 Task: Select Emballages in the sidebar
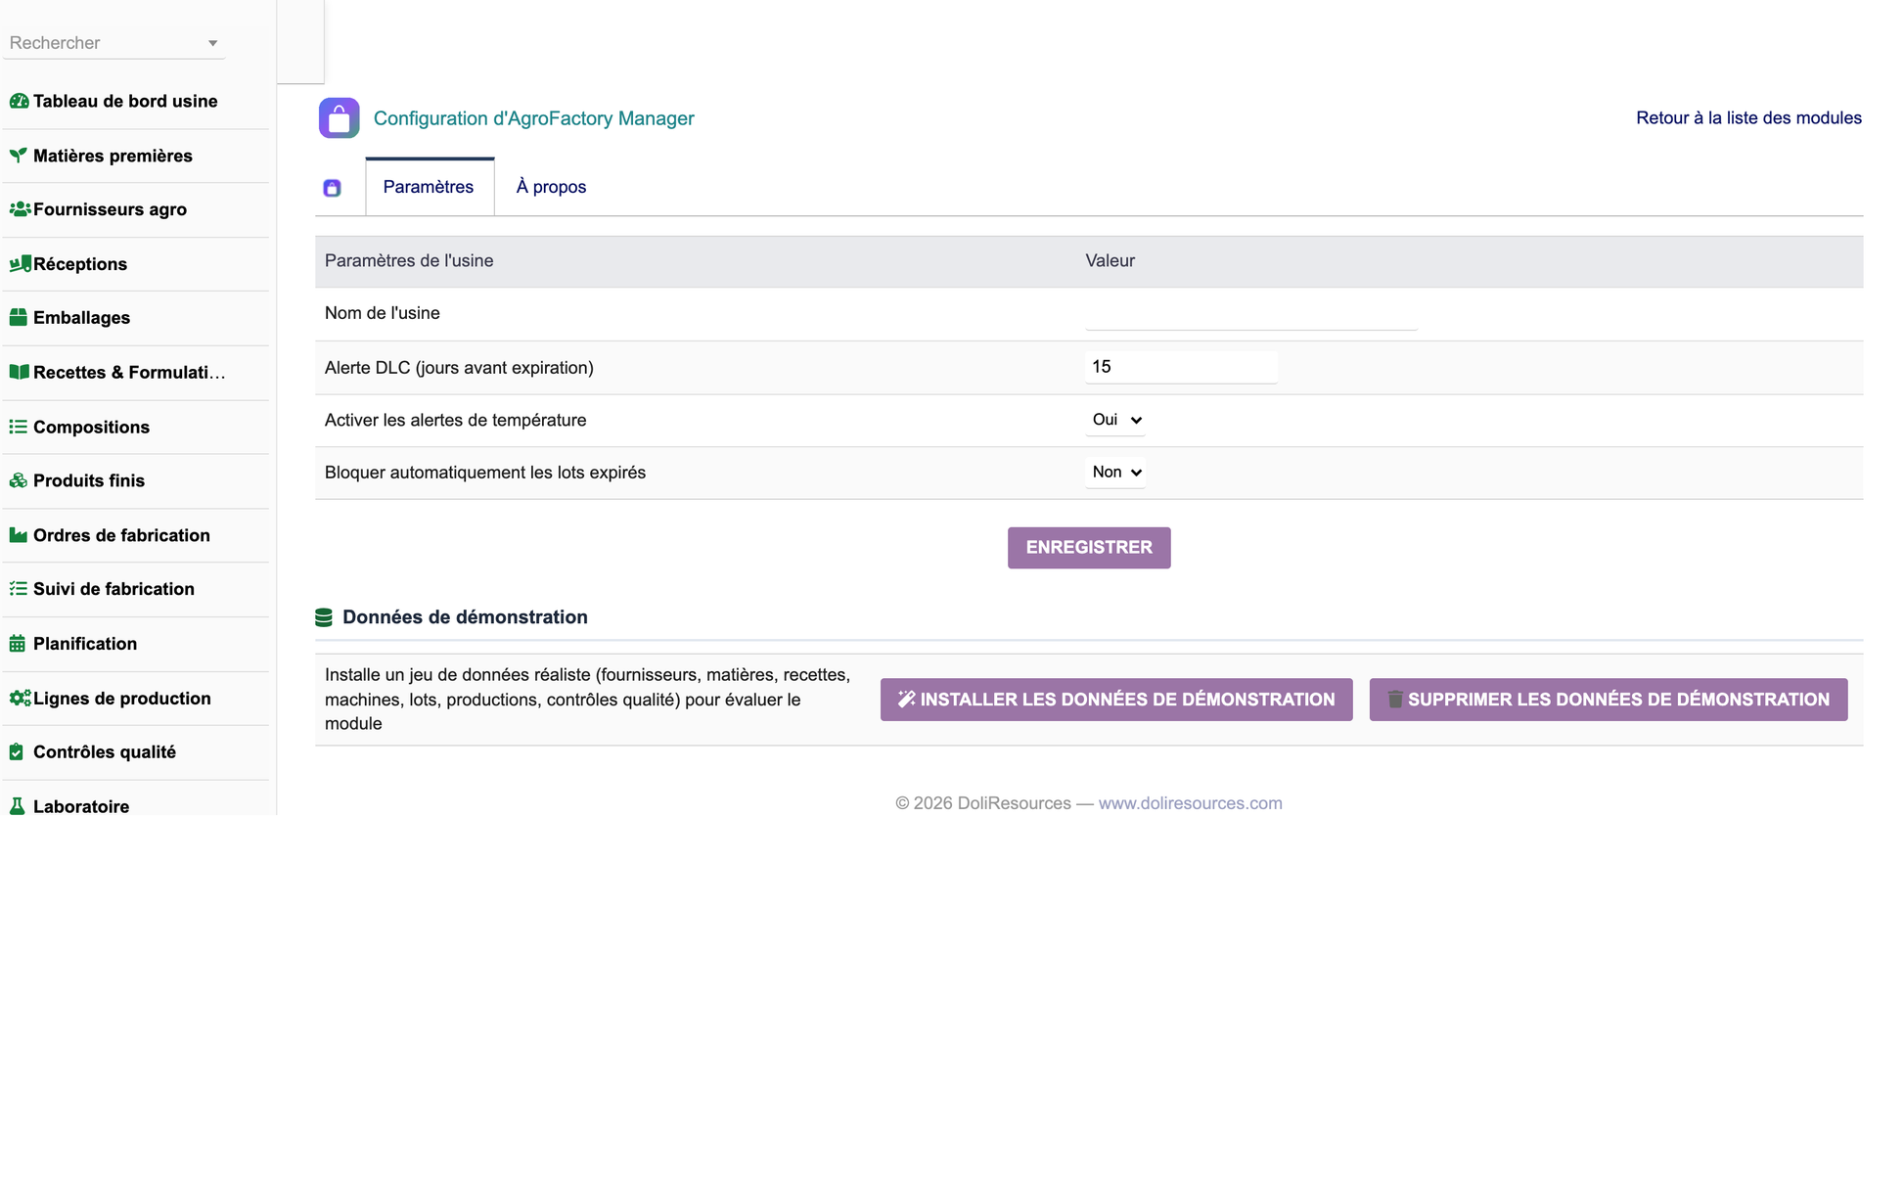click(81, 318)
